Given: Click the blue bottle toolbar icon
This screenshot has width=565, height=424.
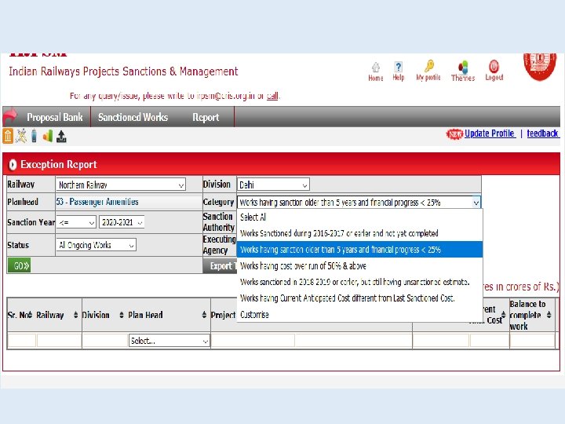Looking at the screenshot, I should pyautogui.click(x=35, y=136).
